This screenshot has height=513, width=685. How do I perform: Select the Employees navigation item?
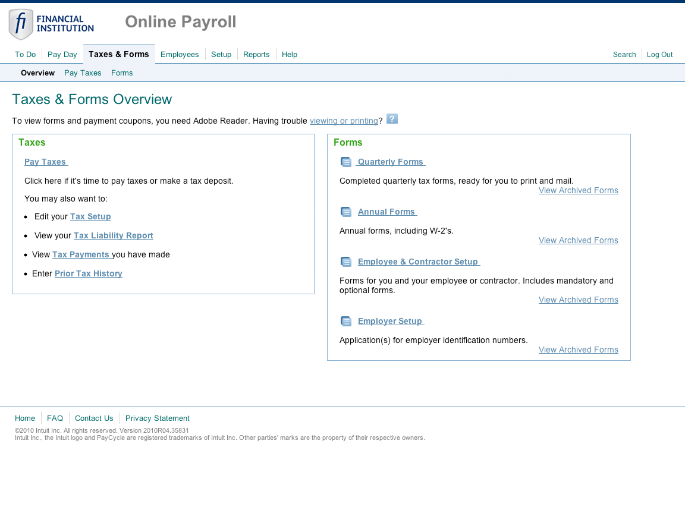pyautogui.click(x=180, y=54)
